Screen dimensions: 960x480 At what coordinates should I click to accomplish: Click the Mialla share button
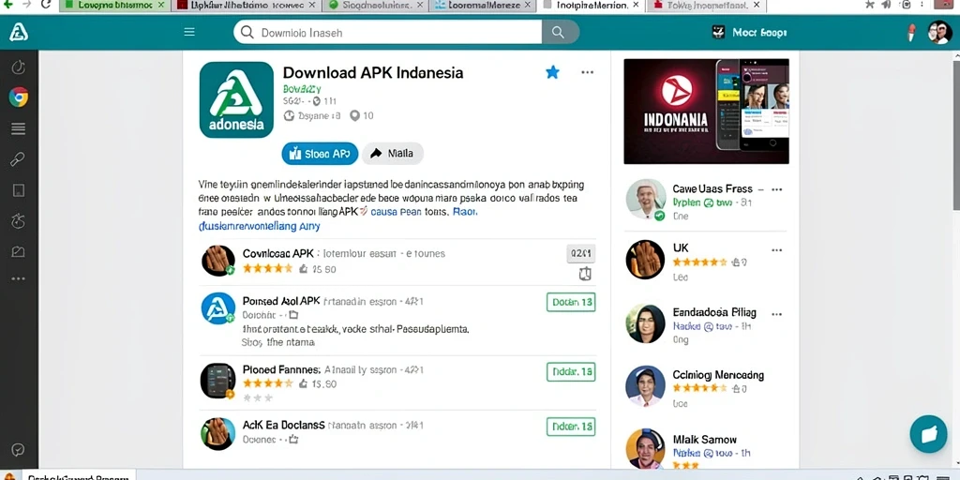coord(393,154)
